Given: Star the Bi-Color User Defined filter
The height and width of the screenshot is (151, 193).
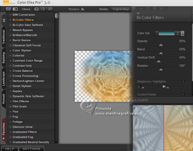Looking at the screenshot, I should [10, 25].
